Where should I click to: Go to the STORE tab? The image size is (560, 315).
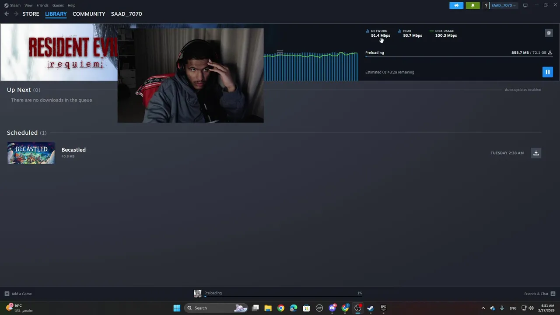click(x=31, y=14)
